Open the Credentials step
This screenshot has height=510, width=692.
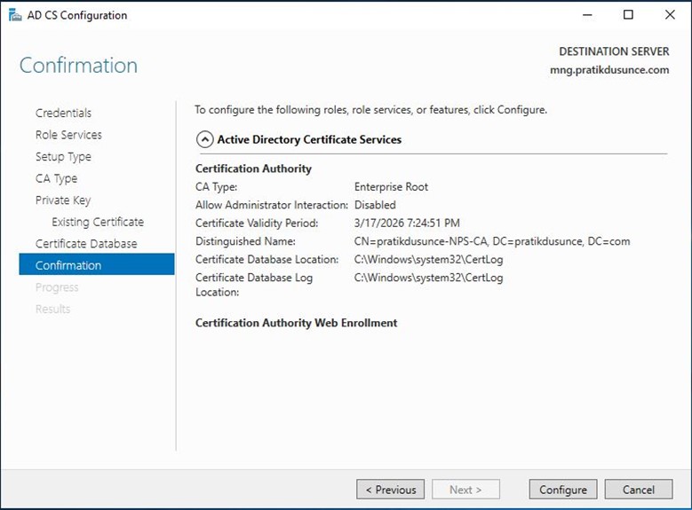[64, 113]
